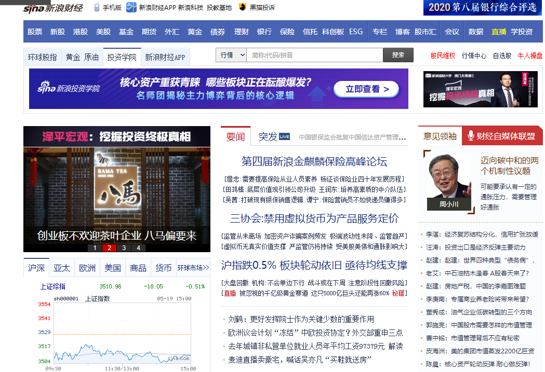
Task: Open 皮海洲 article on 美的集团市值
Action: (480, 351)
